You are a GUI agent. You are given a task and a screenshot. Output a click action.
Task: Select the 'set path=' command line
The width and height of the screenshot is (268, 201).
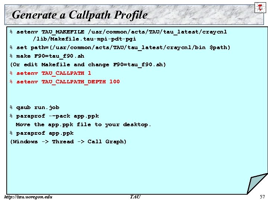tap(120, 47)
